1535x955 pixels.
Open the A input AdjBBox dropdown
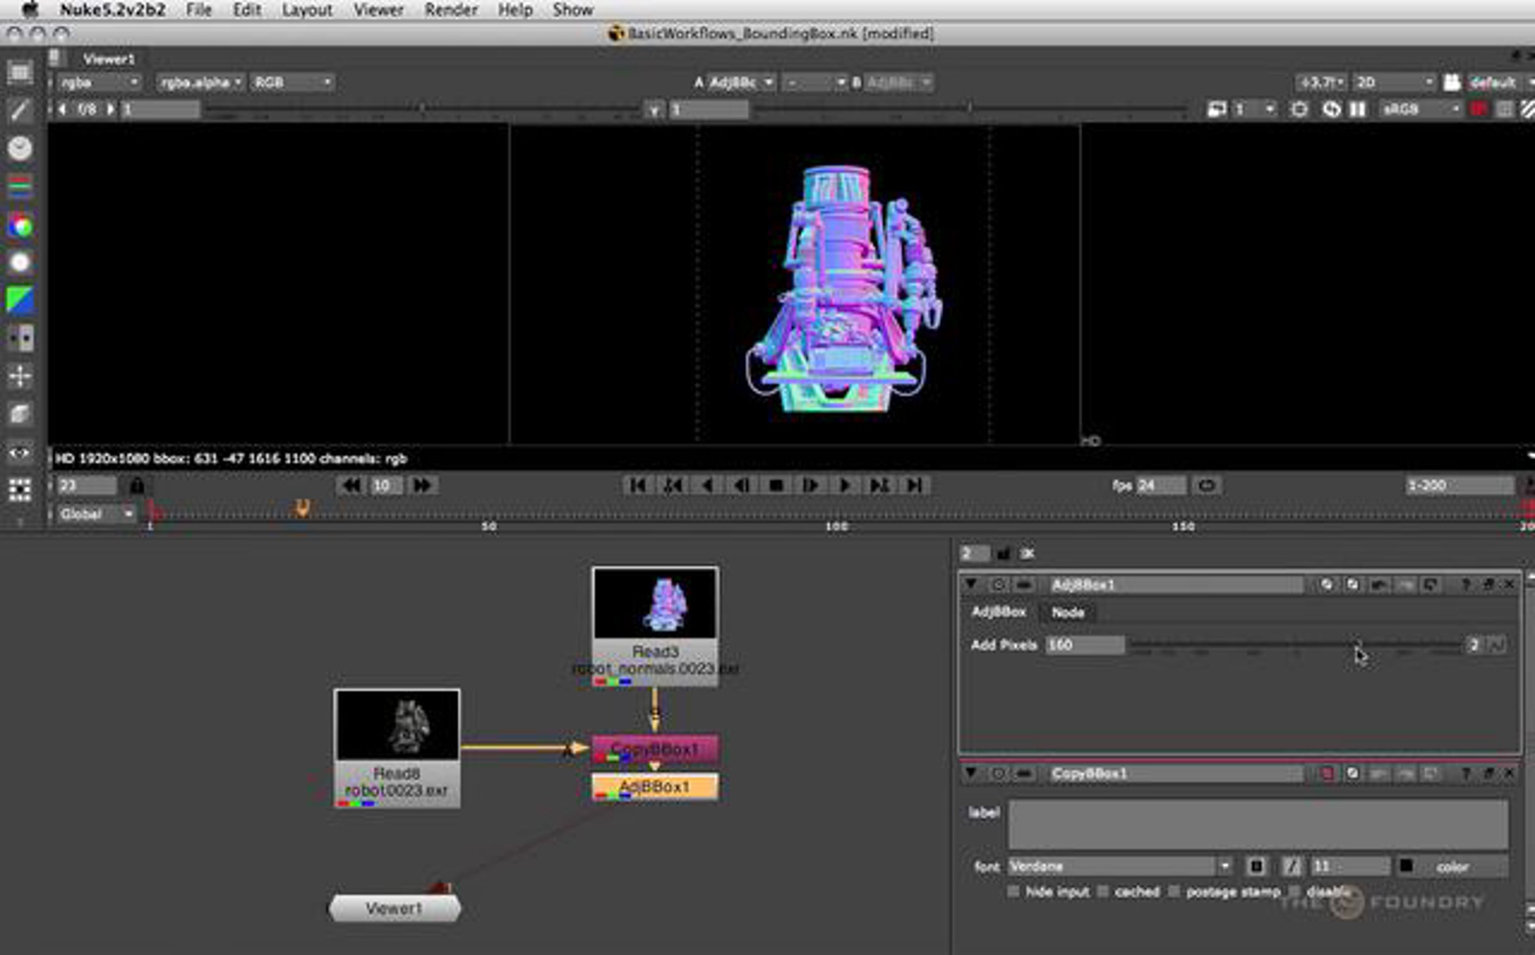click(x=741, y=83)
